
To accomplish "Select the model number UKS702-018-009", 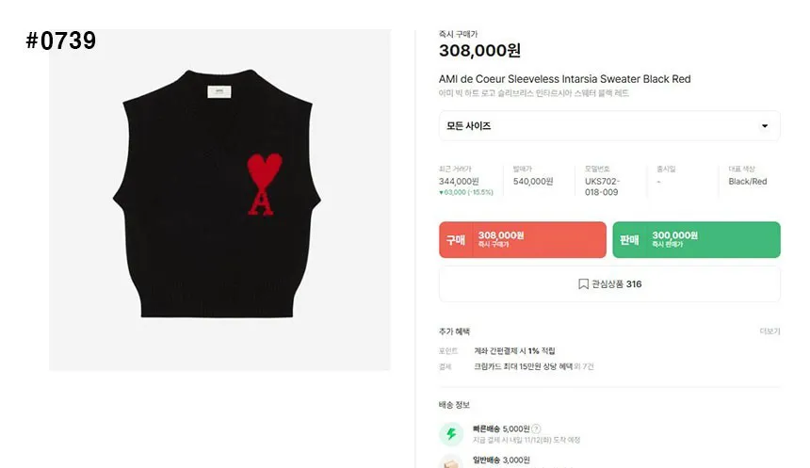I will click(x=602, y=186).
